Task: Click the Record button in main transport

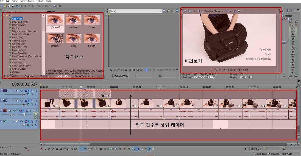Action: click(x=42, y=149)
